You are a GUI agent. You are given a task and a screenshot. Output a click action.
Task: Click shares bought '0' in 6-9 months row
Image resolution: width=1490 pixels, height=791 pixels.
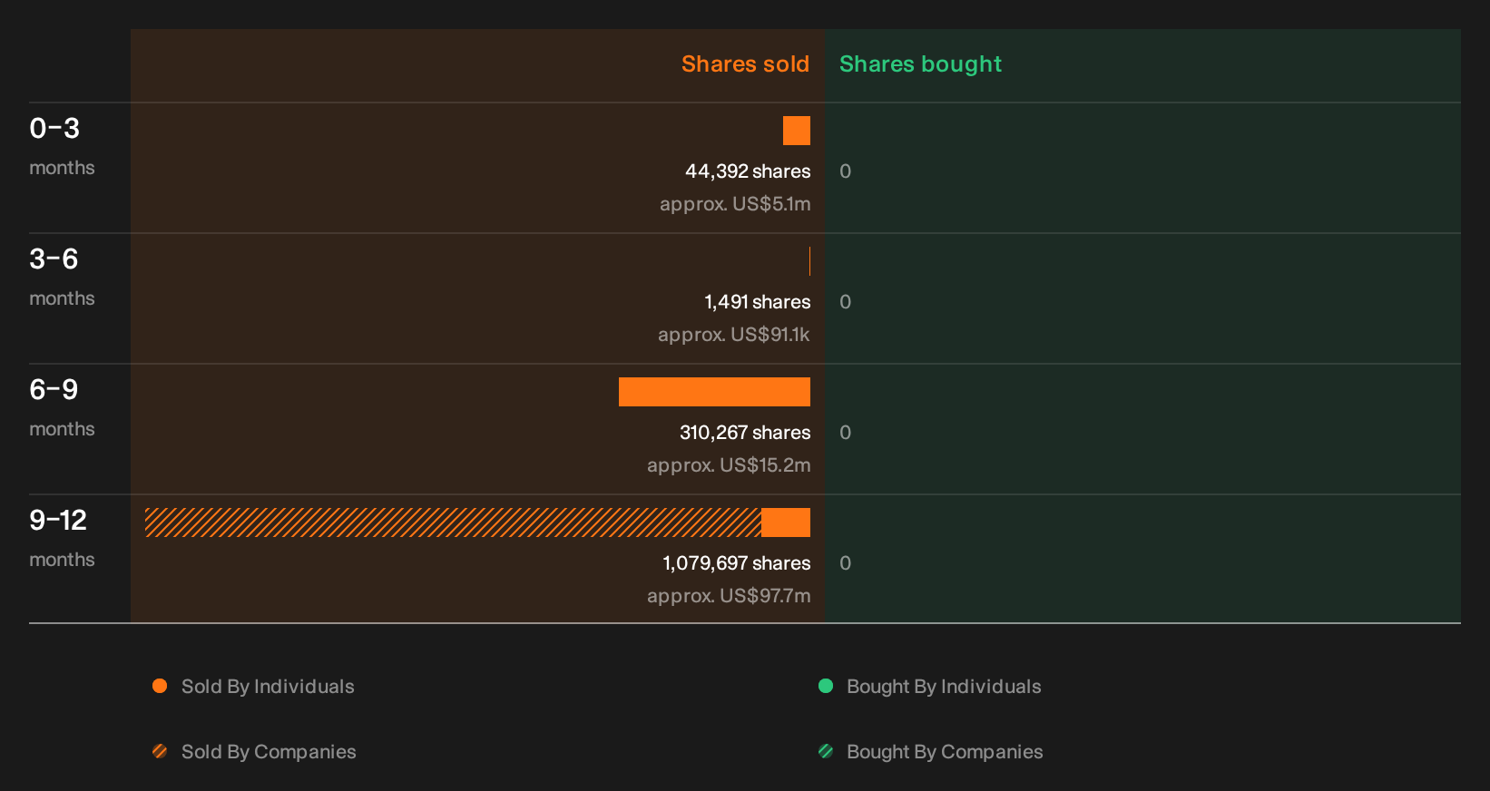[x=846, y=433]
